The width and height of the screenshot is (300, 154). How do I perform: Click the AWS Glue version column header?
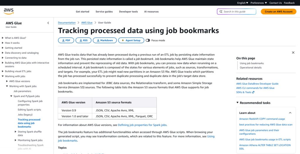point(75,102)
